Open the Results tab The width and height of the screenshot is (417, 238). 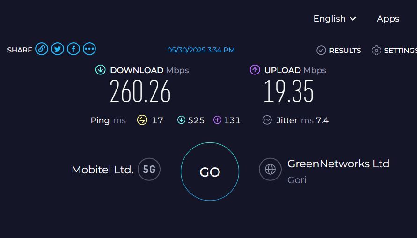[339, 50]
